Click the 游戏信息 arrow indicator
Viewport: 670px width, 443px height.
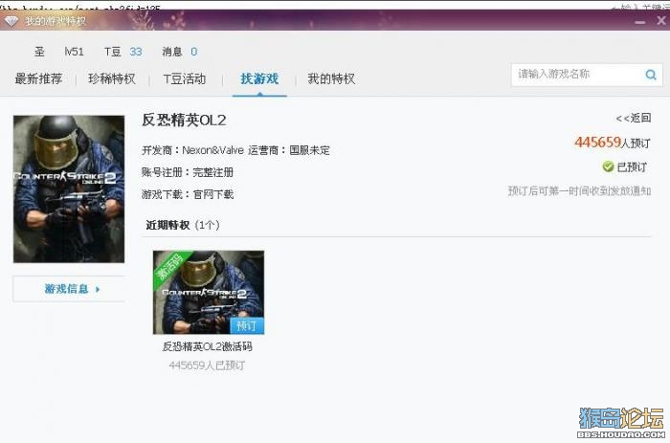[x=98, y=289]
